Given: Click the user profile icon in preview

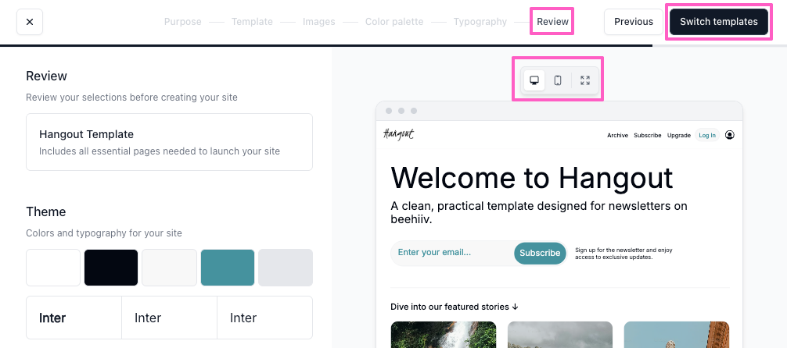Looking at the screenshot, I should point(730,135).
